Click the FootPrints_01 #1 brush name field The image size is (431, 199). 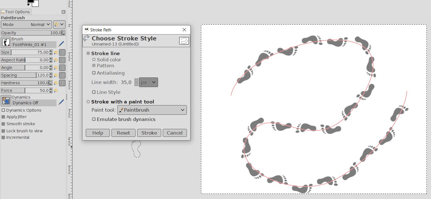34,45
